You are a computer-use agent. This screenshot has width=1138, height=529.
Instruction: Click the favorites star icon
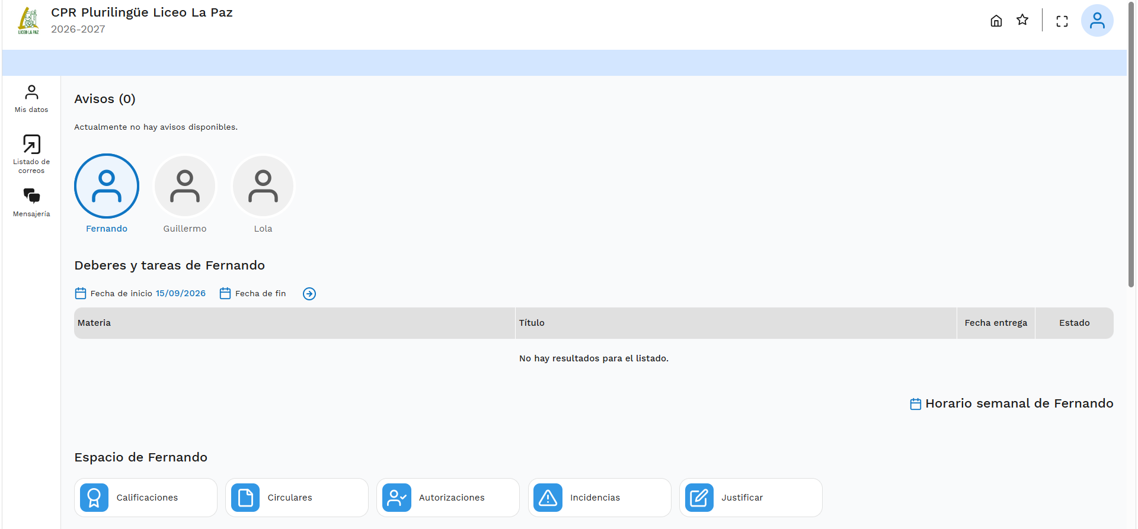pyautogui.click(x=1022, y=20)
